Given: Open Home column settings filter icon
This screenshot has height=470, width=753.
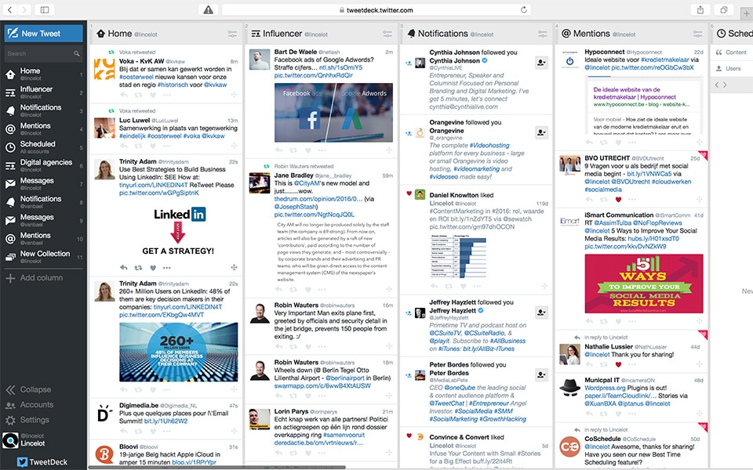Looking at the screenshot, I should coord(232,34).
